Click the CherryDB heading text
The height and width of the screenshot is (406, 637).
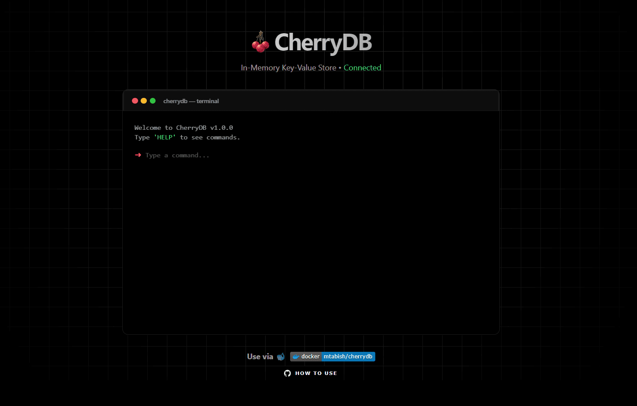pyautogui.click(x=323, y=43)
